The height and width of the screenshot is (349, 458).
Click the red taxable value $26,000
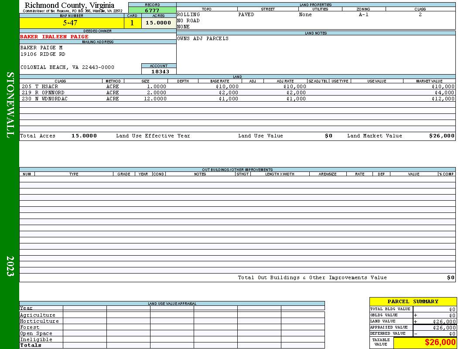click(x=440, y=342)
